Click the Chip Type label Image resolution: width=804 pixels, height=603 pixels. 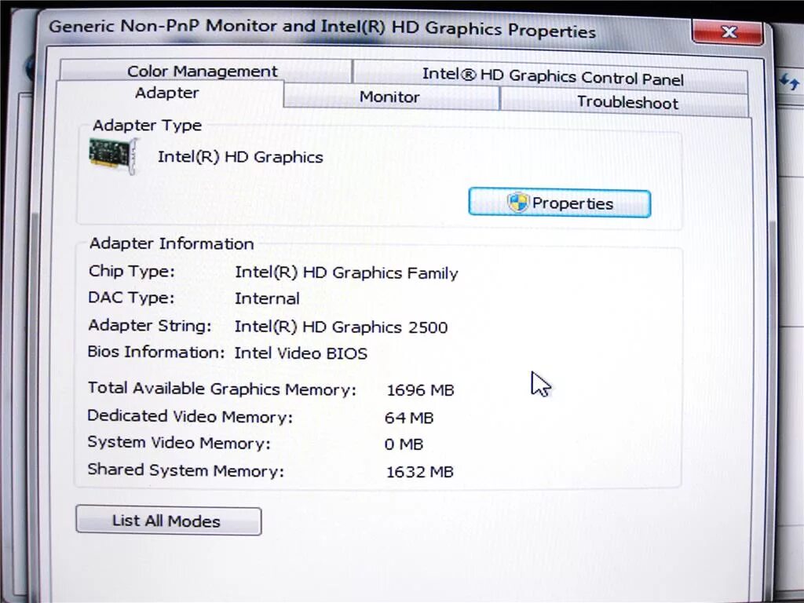point(131,271)
